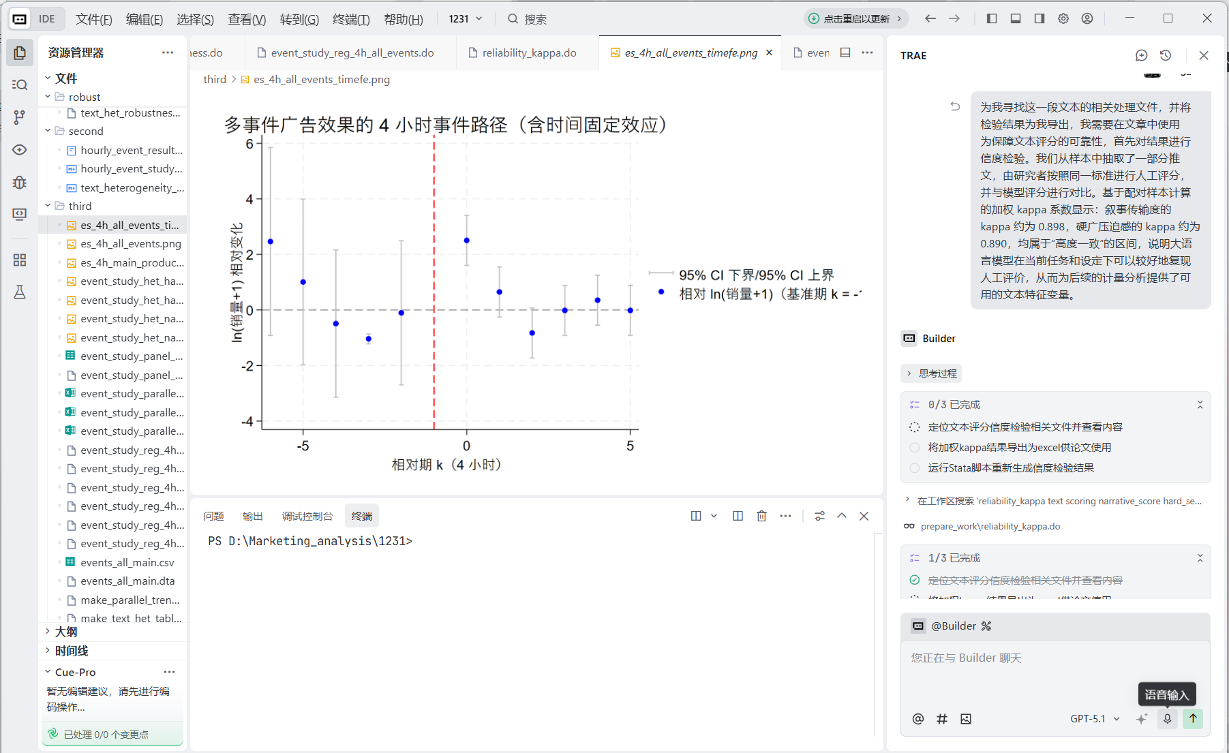Select the Run and Debug icon
The height and width of the screenshot is (753, 1229).
click(20, 183)
